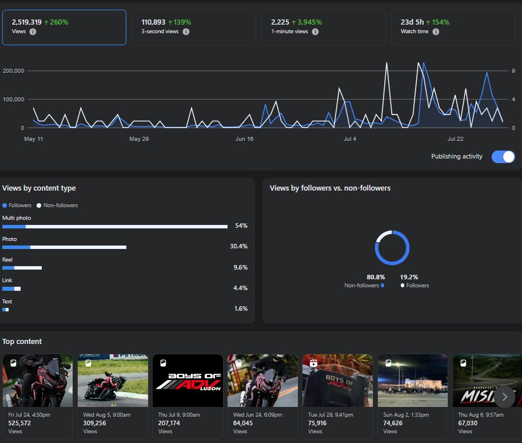This screenshot has width=522, height=443.
Task: Click the Multi photo views bar
Action: point(115,227)
